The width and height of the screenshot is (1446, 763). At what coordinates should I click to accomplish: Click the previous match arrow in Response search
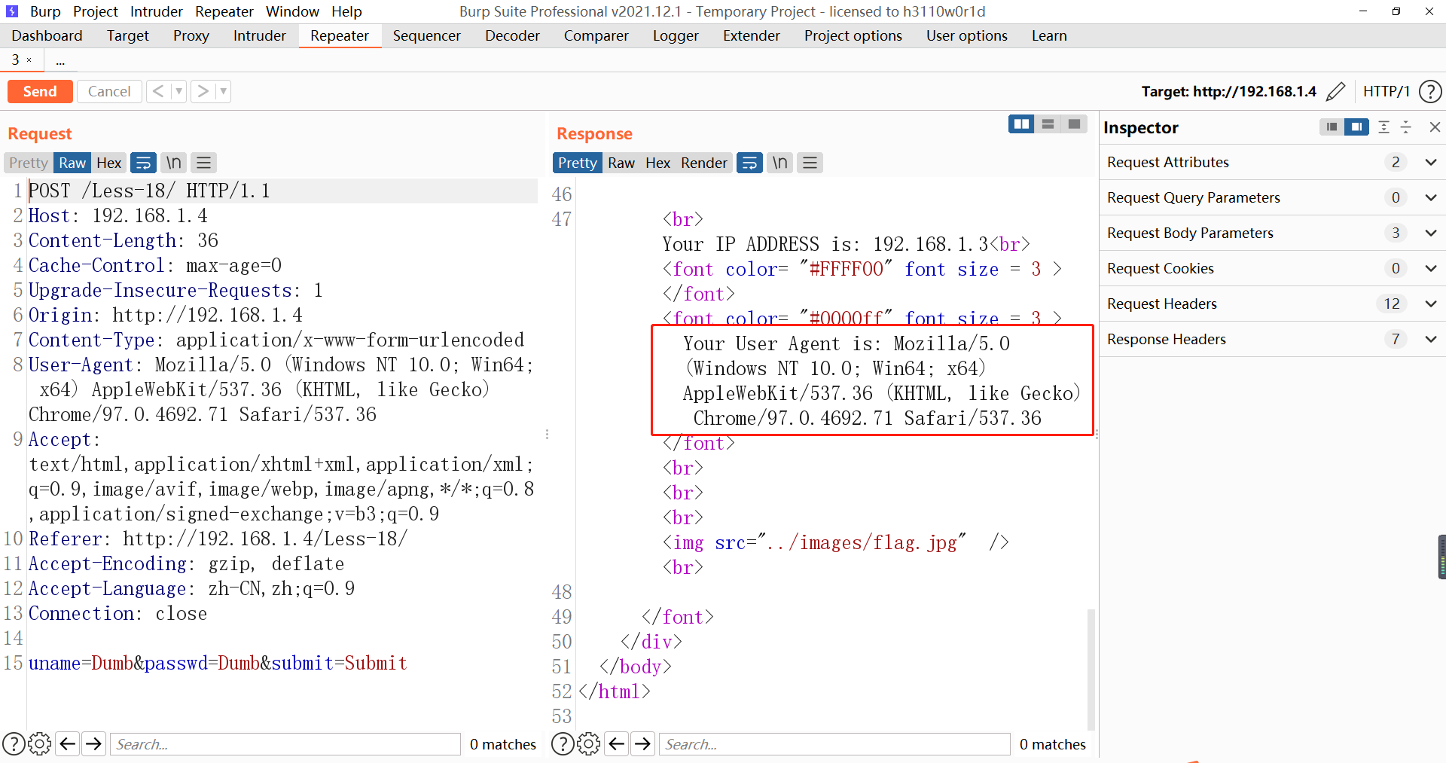click(616, 743)
